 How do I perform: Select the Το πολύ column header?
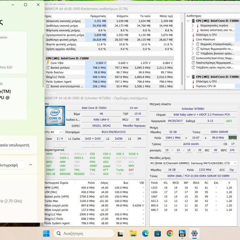click(x=140, y=16)
